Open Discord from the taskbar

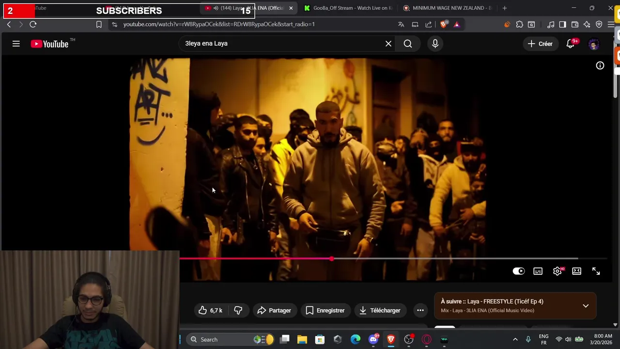(x=373, y=339)
